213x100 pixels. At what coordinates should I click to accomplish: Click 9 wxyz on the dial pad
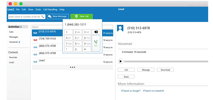[x=87, y=44]
